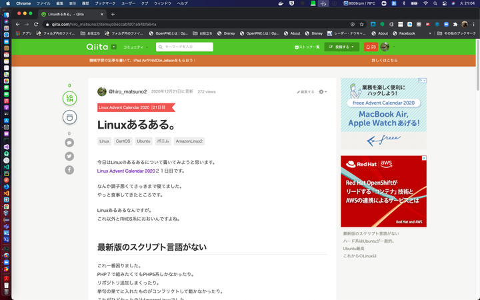Share the article on Twitter

[x=69, y=157]
